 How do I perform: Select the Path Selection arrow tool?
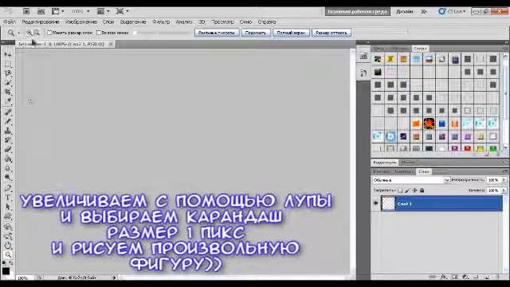(x=8, y=207)
